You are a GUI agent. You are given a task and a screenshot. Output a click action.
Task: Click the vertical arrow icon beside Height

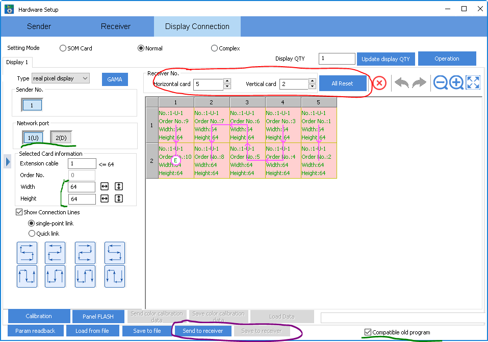pyautogui.click(x=119, y=199)
